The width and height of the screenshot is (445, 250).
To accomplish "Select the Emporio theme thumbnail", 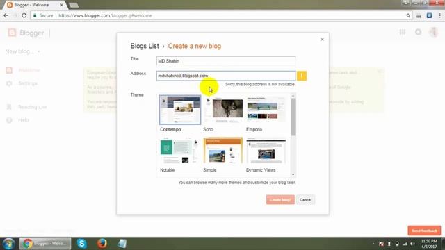I will click(266, 110).
